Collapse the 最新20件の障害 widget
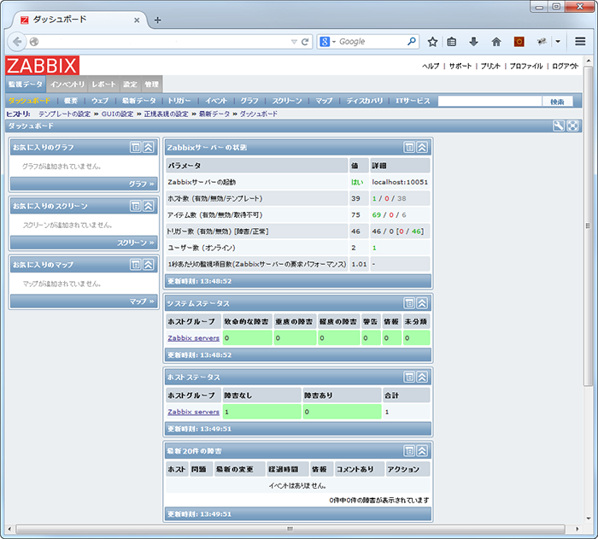This screenshot has width=598, height=539. [422, 450]
